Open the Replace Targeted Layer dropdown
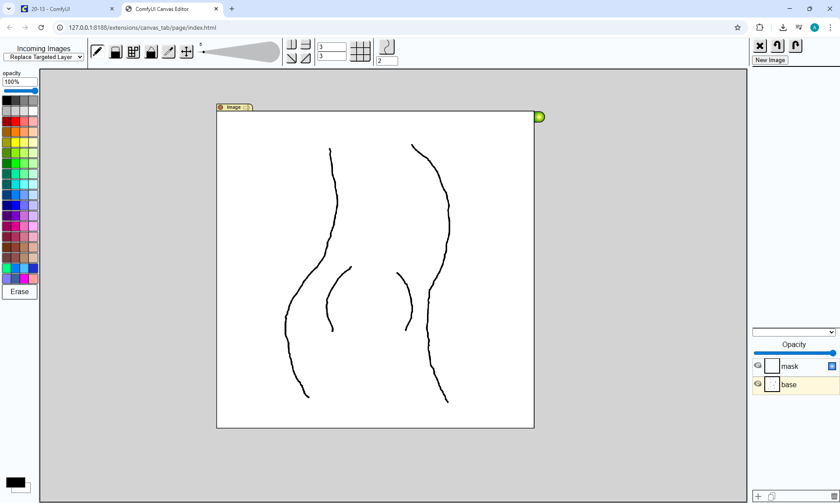The height and width of the screenshot is (503, 840). coord(44,57)
